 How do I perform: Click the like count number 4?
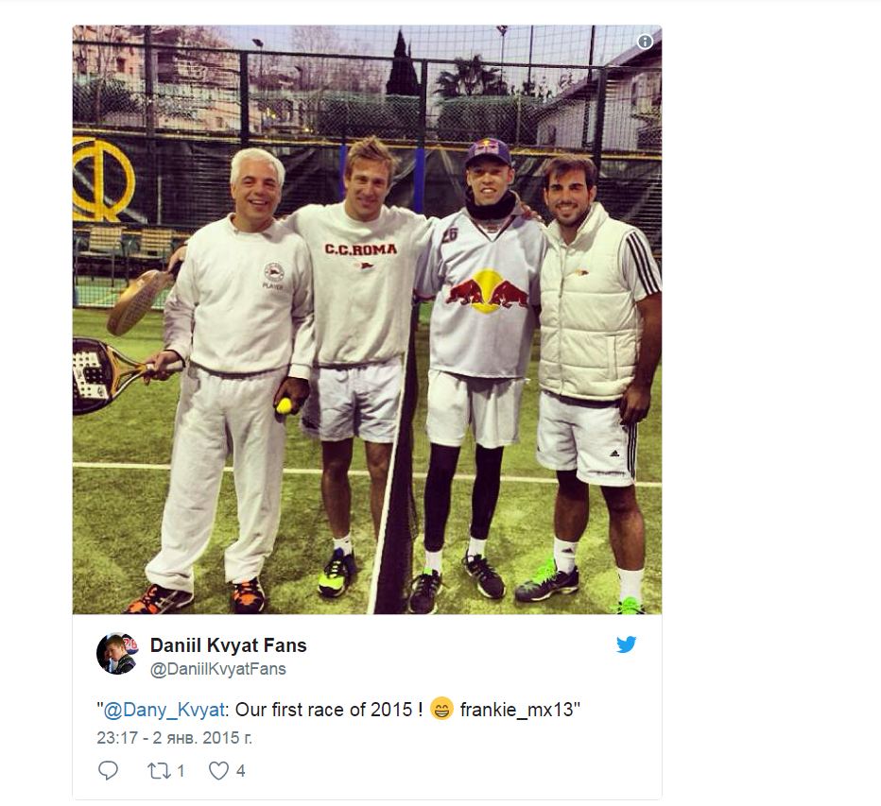240,771
